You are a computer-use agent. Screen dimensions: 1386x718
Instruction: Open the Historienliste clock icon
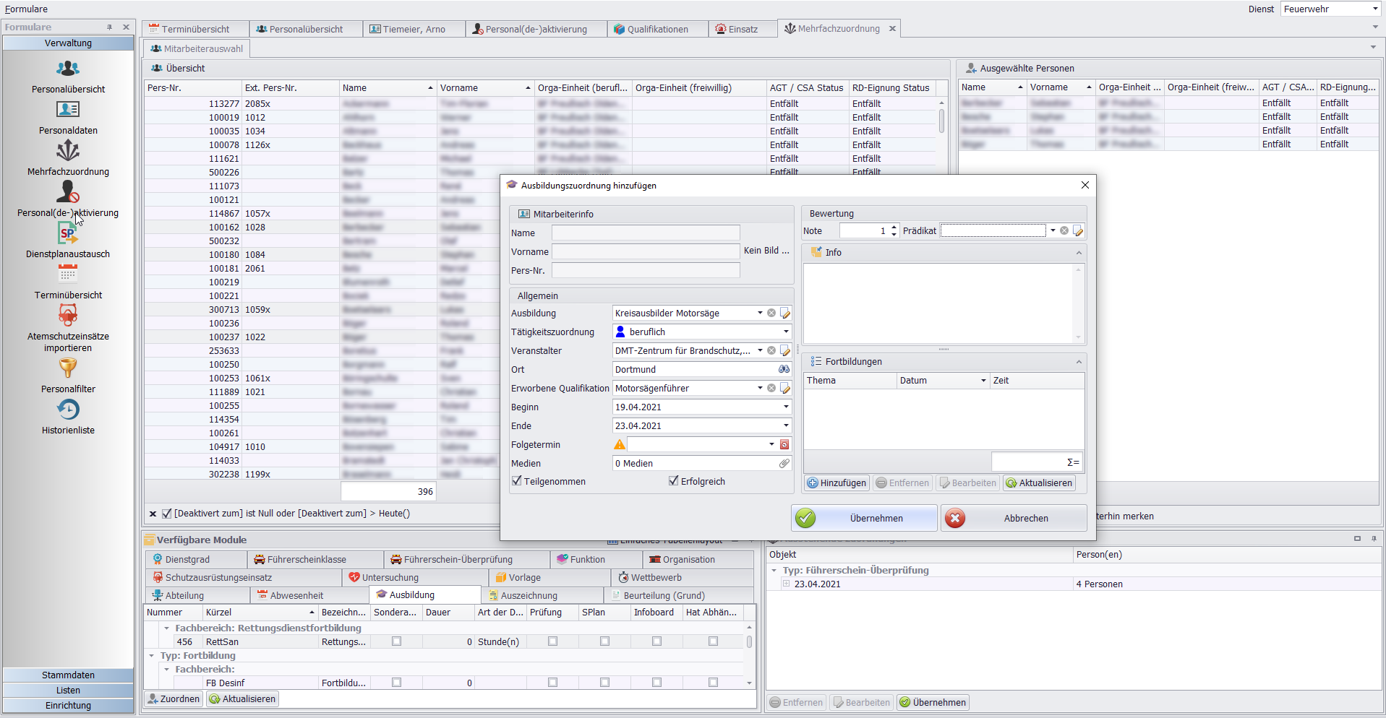point(68,410)
